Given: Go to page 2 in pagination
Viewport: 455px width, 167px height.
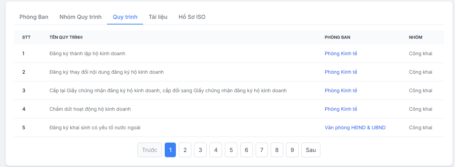Looking at the screenshot, I should pos(185,150).
